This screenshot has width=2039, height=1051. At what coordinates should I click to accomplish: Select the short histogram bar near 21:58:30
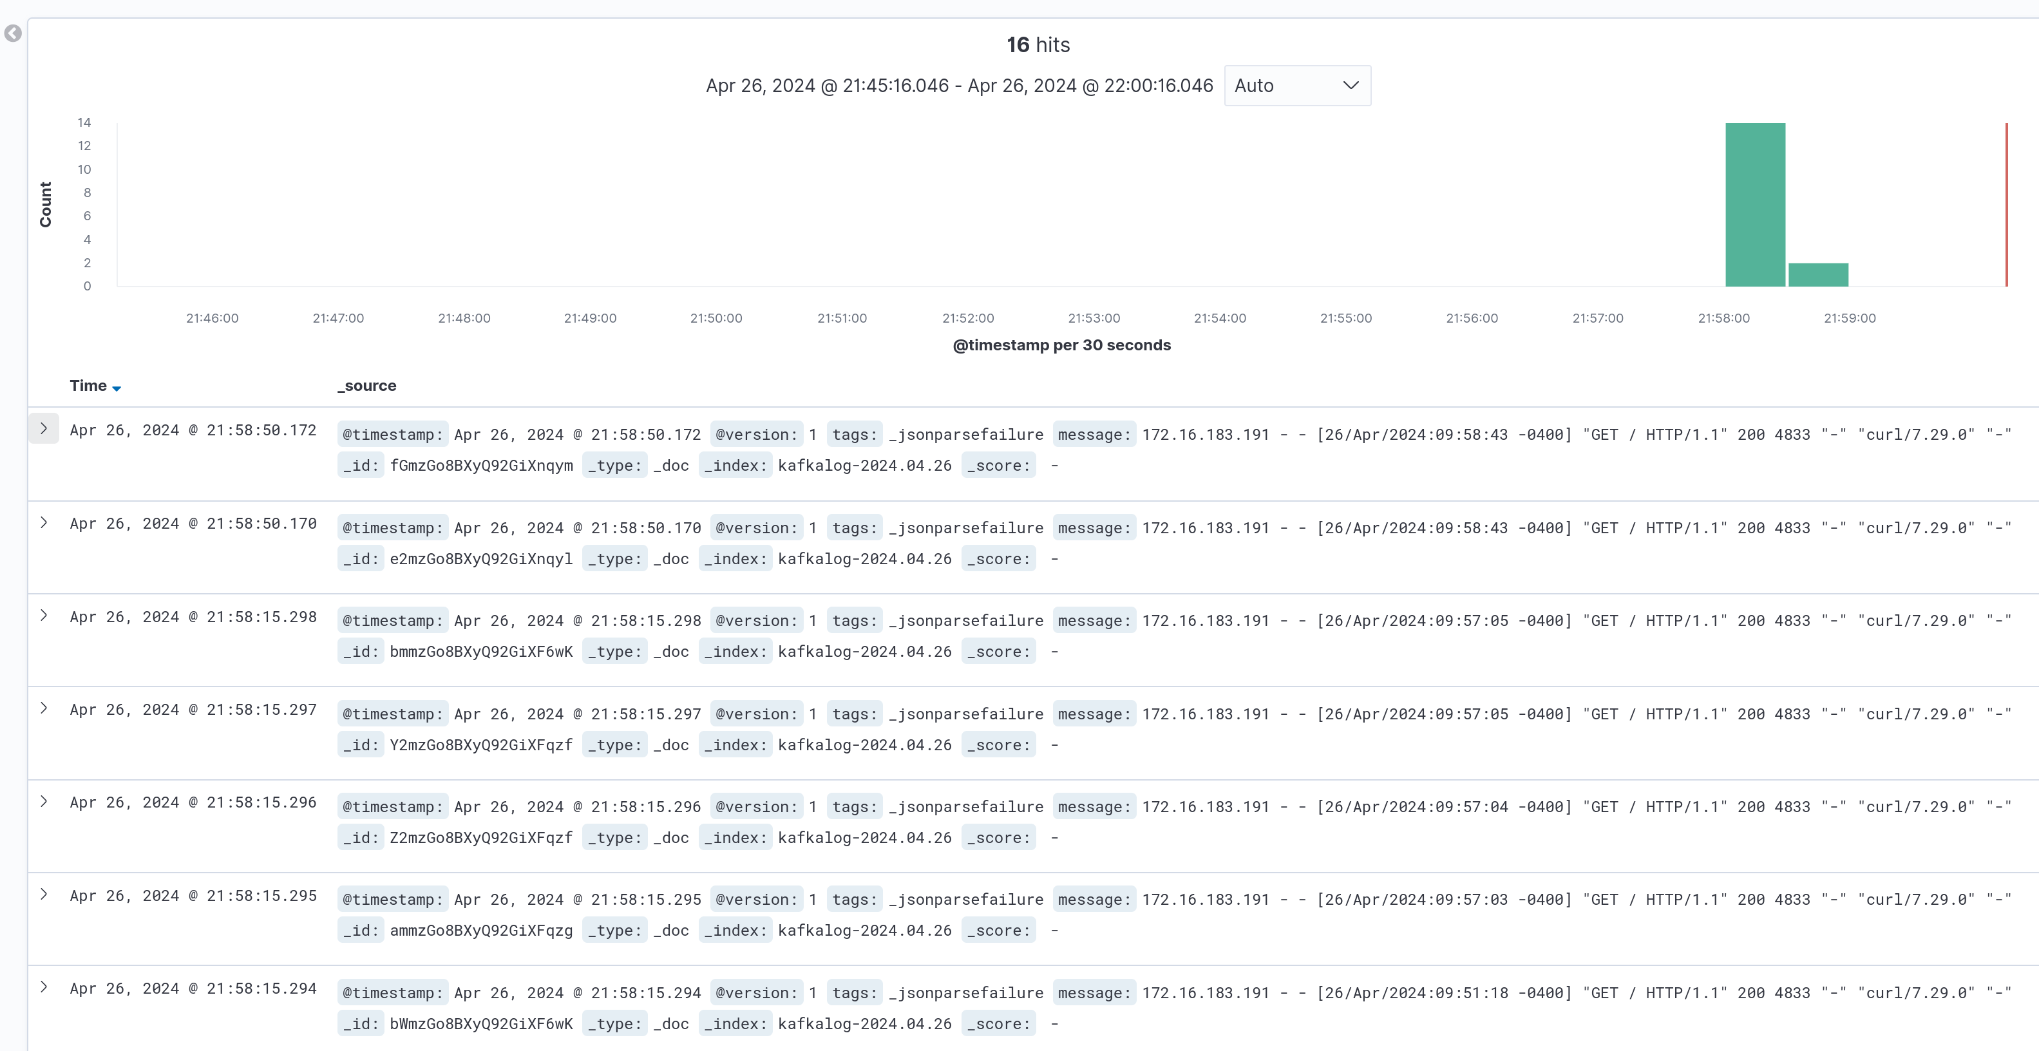click(1818, 274)
